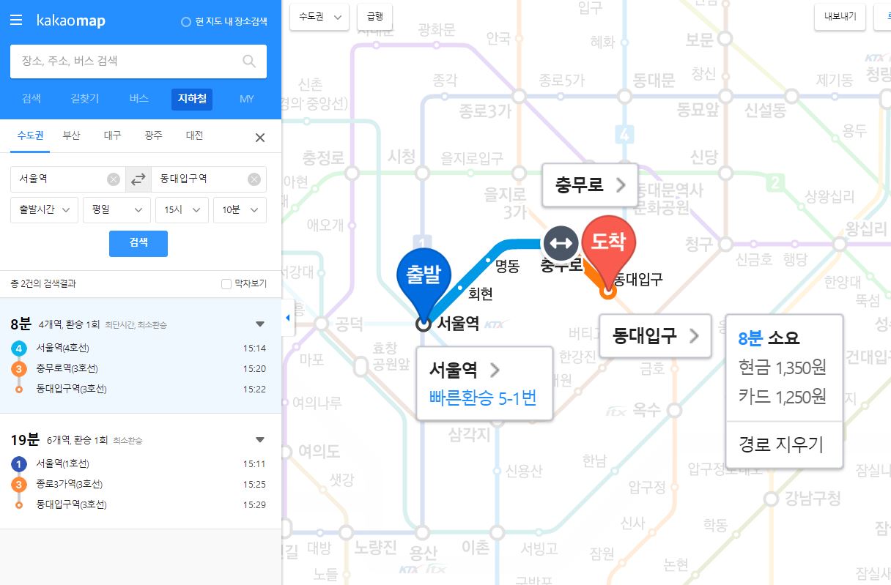Select the 부산 region tab

click(71, 135)
